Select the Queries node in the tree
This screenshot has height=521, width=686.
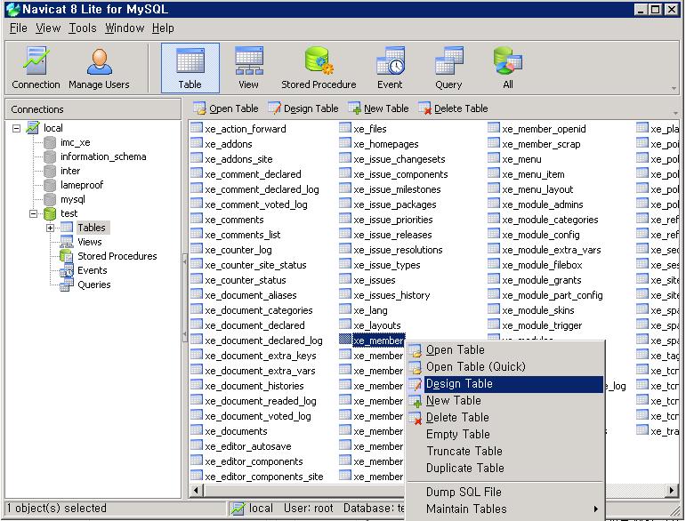(94, 285)
